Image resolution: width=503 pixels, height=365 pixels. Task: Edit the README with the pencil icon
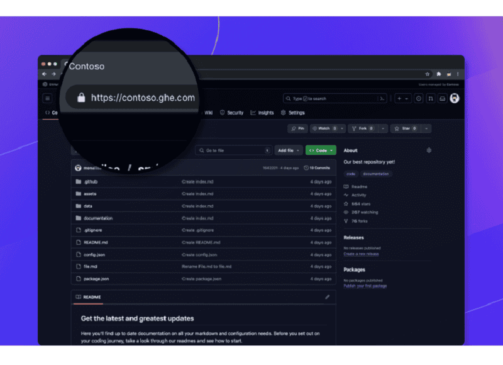[327, 297]
